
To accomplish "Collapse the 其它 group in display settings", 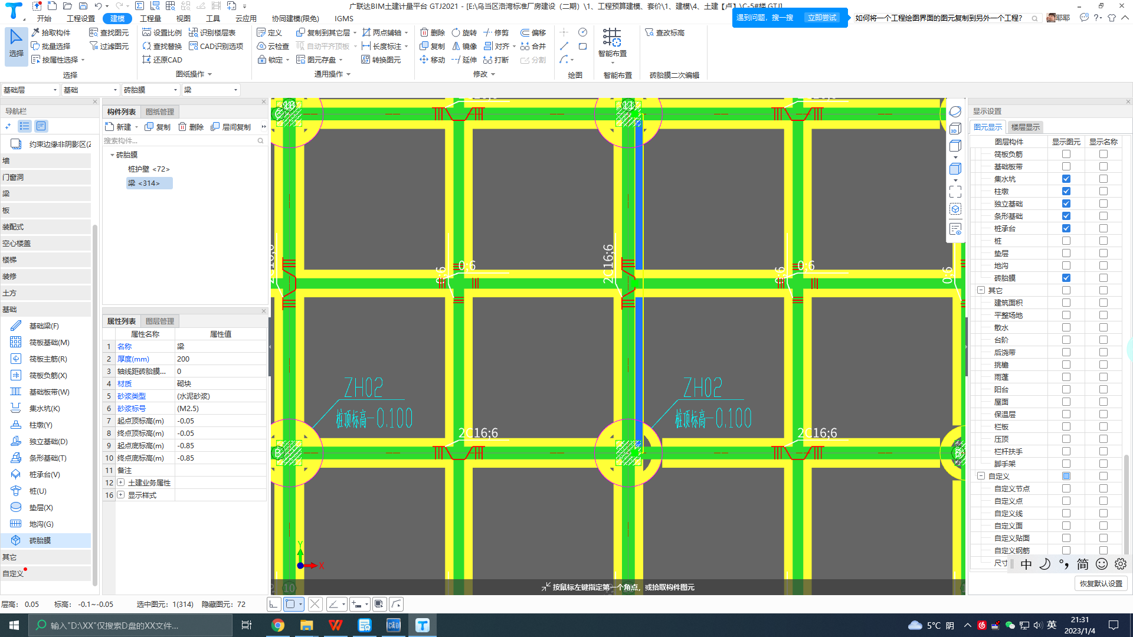I will [x=981, y=290].
